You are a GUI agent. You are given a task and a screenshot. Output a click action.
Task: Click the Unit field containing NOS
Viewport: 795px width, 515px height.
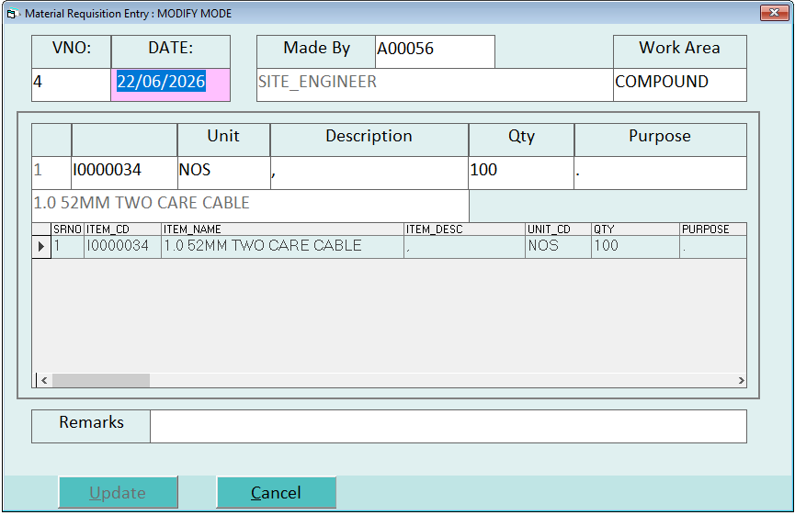223,173
